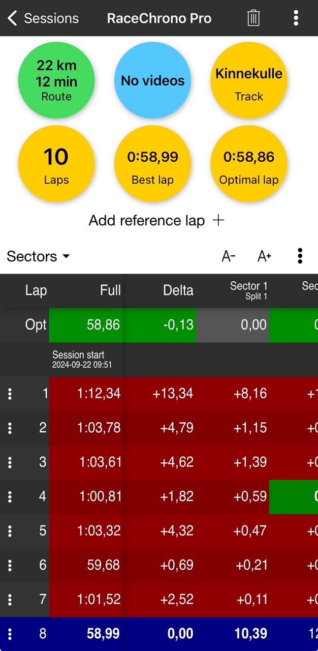Open table options three-dot menu
Image resolution: width=318 pixels, height=651 pixels.
[x=300, y=256]
